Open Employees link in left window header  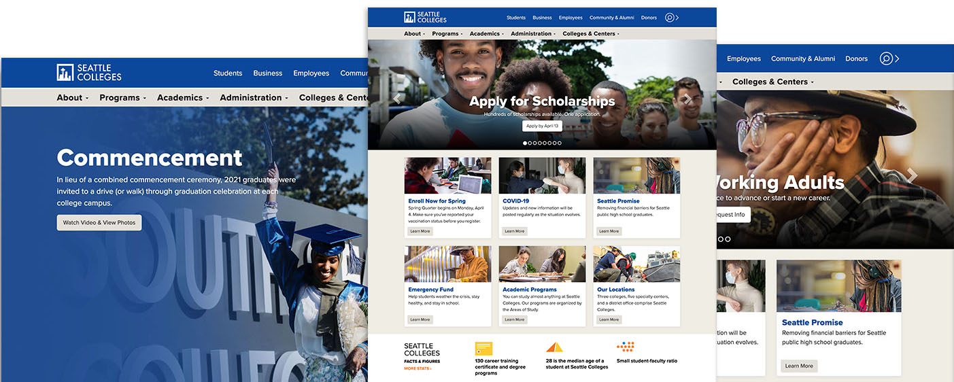point(311,73)
